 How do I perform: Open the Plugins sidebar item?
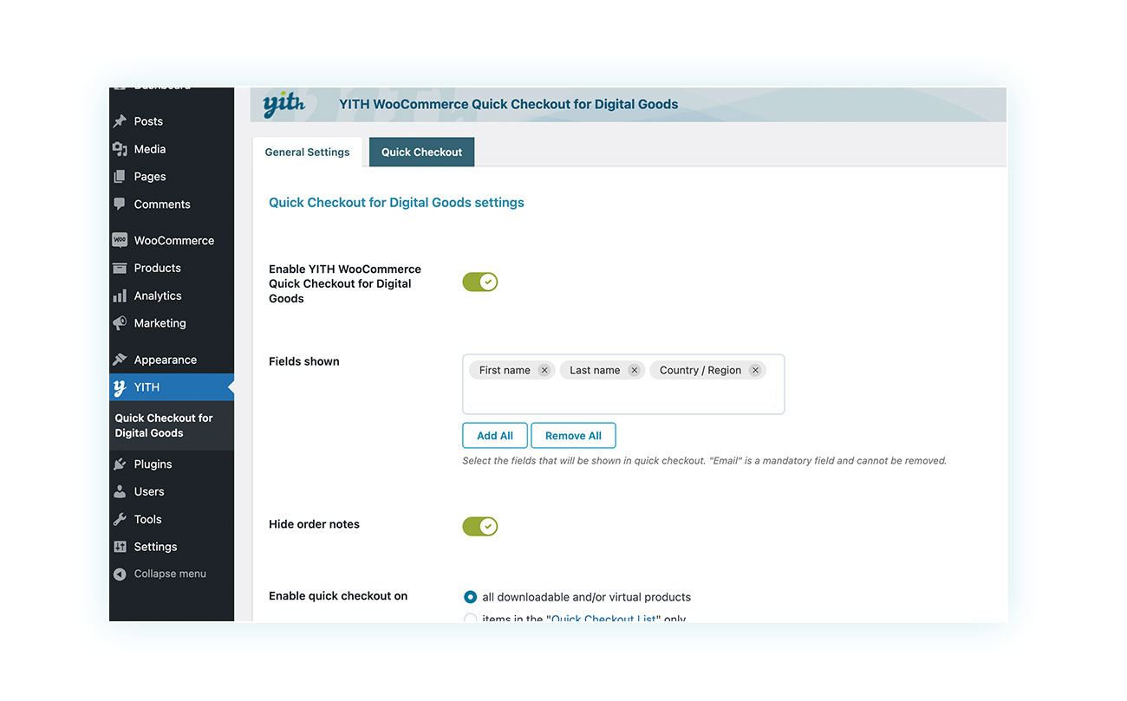[153, 464]
